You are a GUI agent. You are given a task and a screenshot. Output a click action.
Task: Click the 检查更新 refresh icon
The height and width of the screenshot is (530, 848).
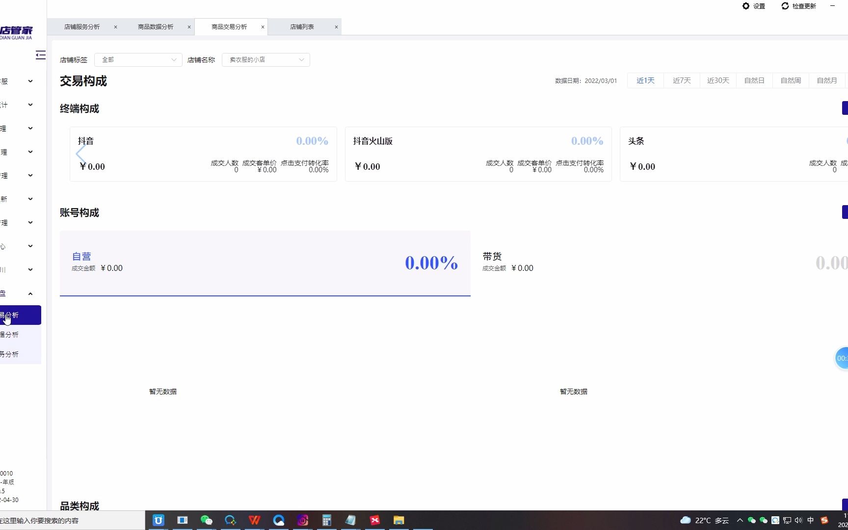coord(786,6)
